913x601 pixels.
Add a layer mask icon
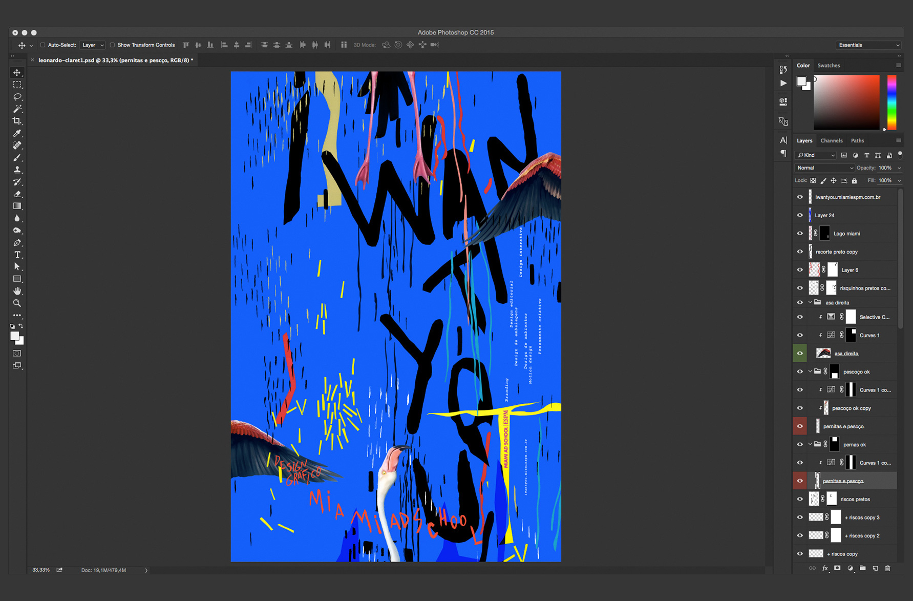[837, 568]
